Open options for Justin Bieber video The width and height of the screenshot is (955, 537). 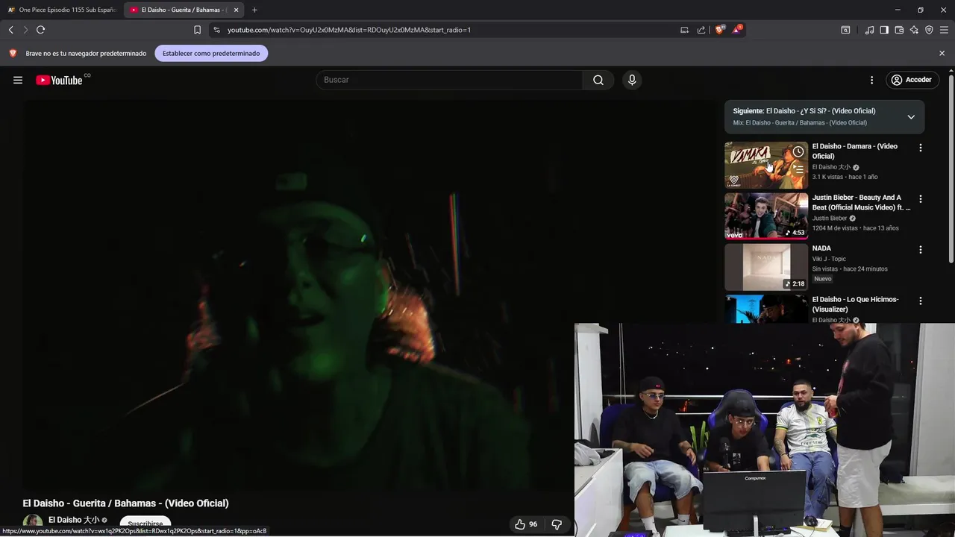click(921, 199)
